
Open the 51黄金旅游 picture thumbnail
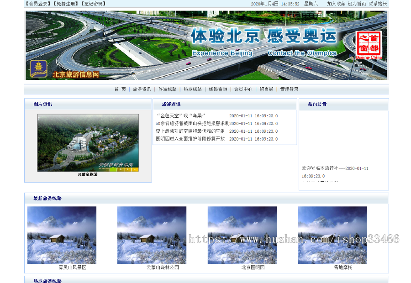(88, 142)
